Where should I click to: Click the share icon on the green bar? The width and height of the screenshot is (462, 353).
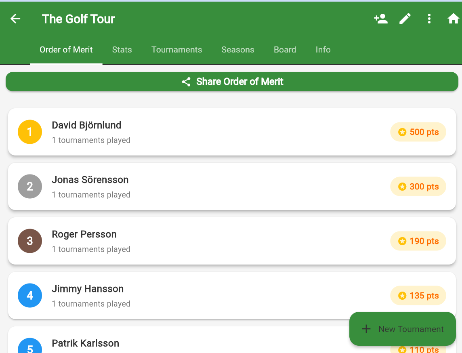click(x=186, y=82)
